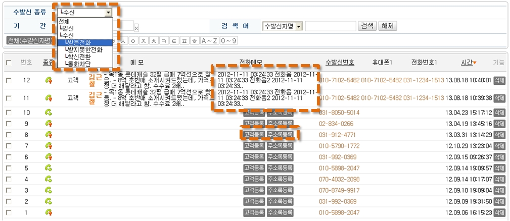Click 고객등록 button in row 8

254,135
